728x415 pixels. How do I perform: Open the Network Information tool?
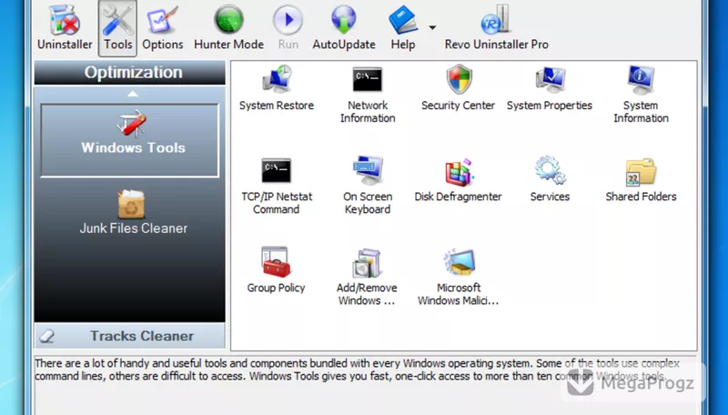(368, 96)
